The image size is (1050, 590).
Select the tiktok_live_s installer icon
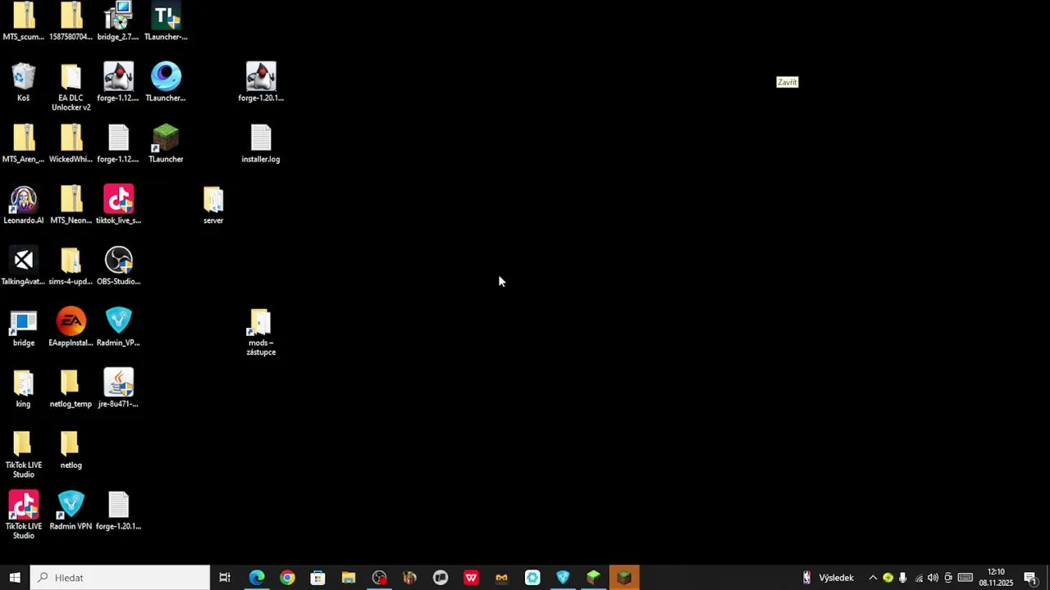(118, 200)
